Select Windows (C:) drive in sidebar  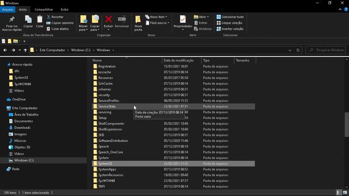(x=44, y=161)
